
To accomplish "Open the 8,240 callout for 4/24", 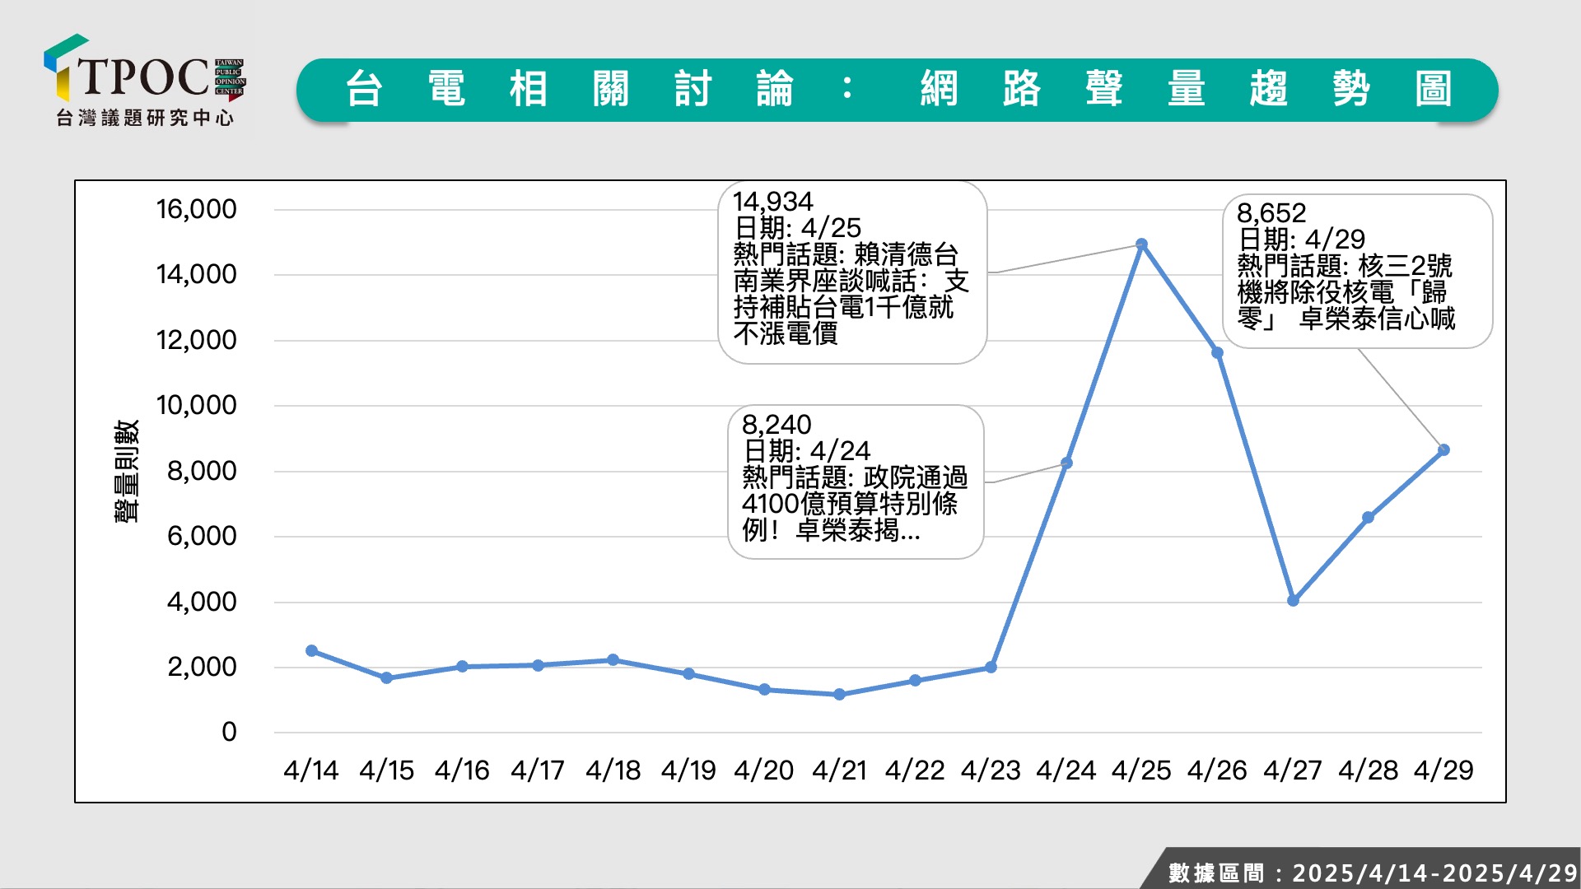I will pos(856,482).
